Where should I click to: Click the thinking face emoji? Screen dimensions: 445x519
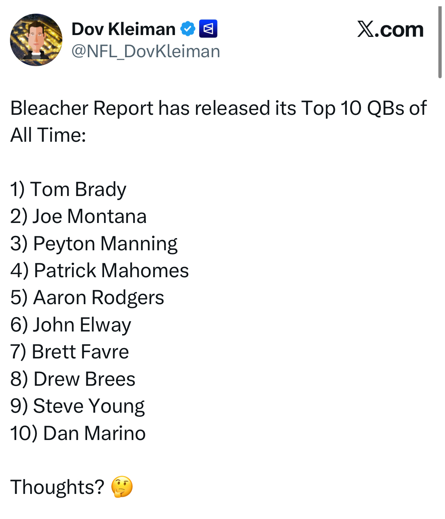122,487
